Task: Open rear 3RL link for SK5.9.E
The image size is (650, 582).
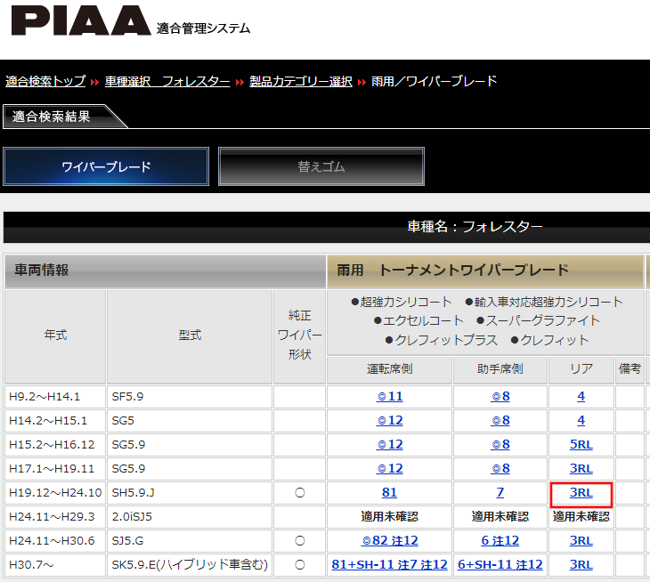Action: coord(581,564)
